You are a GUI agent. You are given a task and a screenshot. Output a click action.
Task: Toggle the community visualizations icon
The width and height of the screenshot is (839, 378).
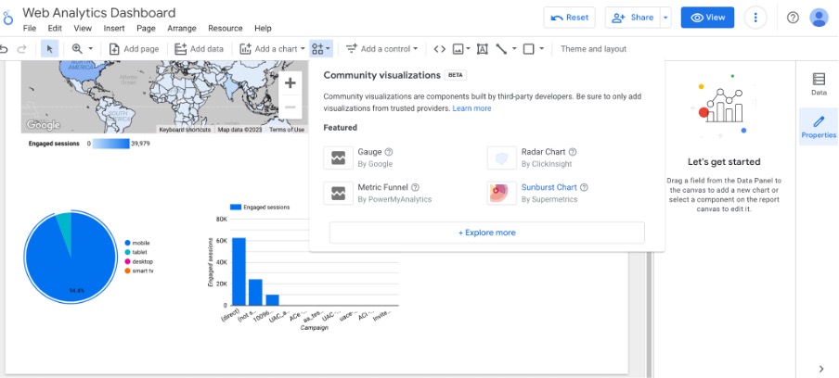[x=321, y=48]
